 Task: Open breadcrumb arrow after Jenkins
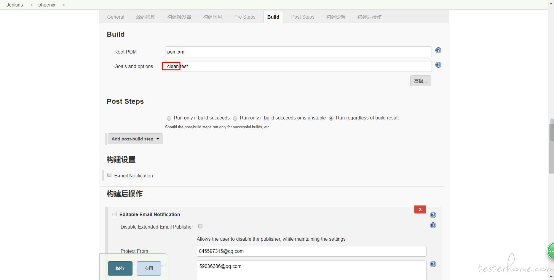point(31,5)
